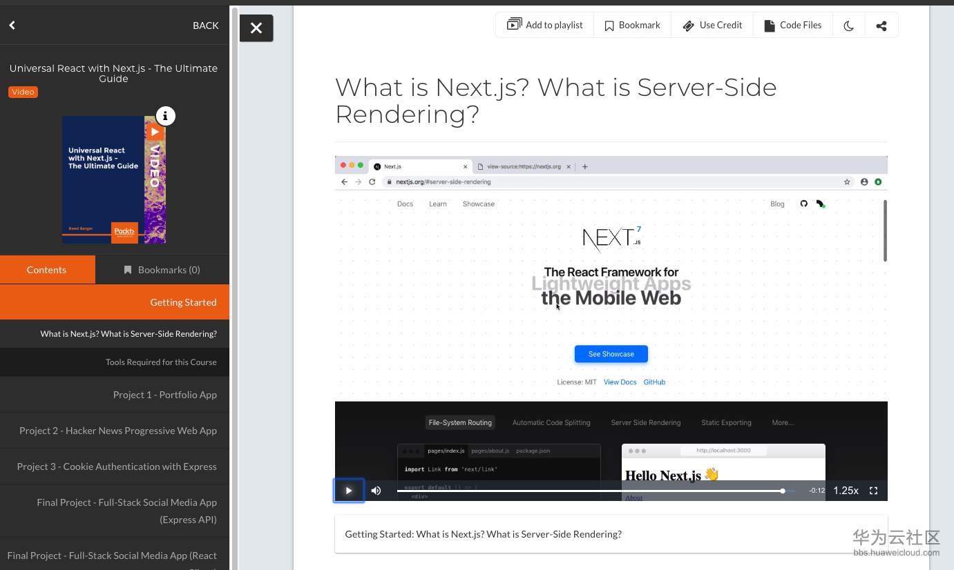Click the share icon in the toolbar
Viewport: 954px width, 570px height.
[x=881, y=26]
